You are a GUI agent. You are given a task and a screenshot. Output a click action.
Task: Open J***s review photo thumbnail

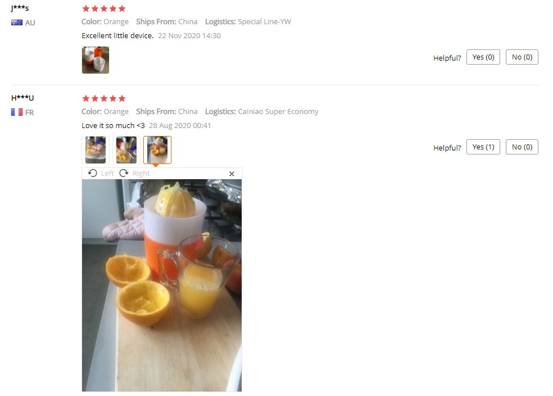pos(96,60)
